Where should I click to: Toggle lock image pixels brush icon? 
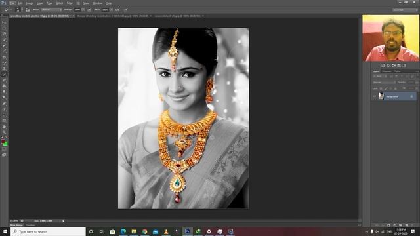386,88
